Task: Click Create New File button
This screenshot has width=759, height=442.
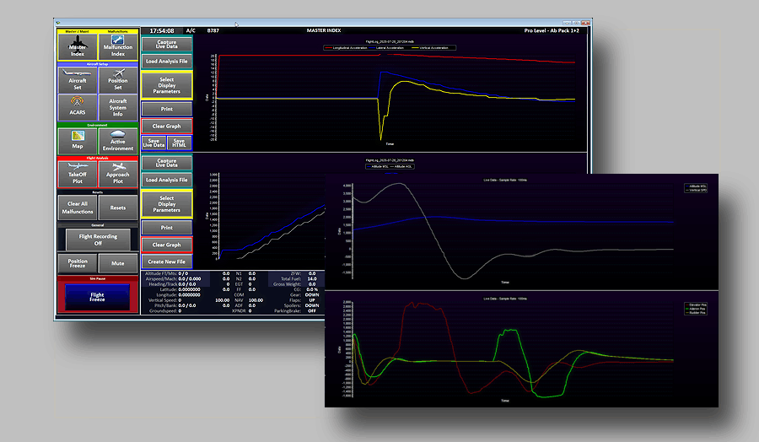Action: point(166,262)
